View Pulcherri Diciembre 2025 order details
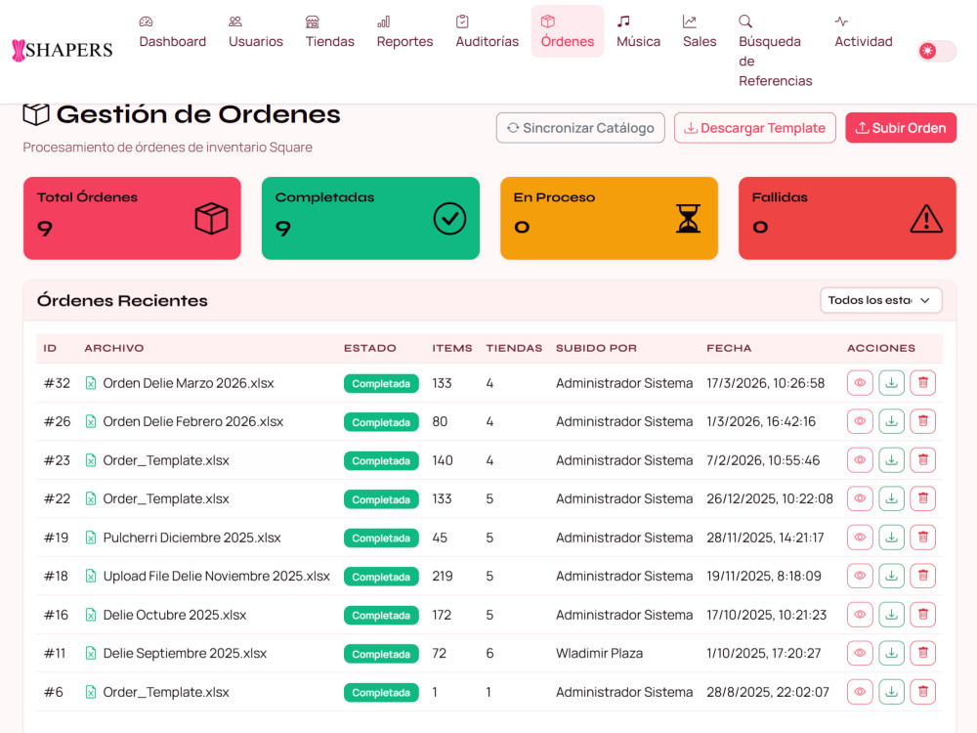This screenshot has height=733, width=977. click(860, 538)
